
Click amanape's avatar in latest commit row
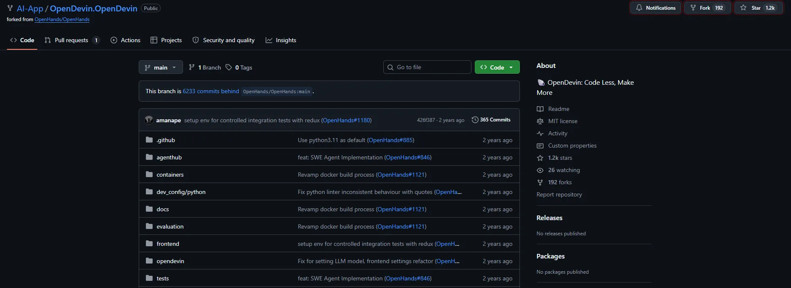(149, 120)
